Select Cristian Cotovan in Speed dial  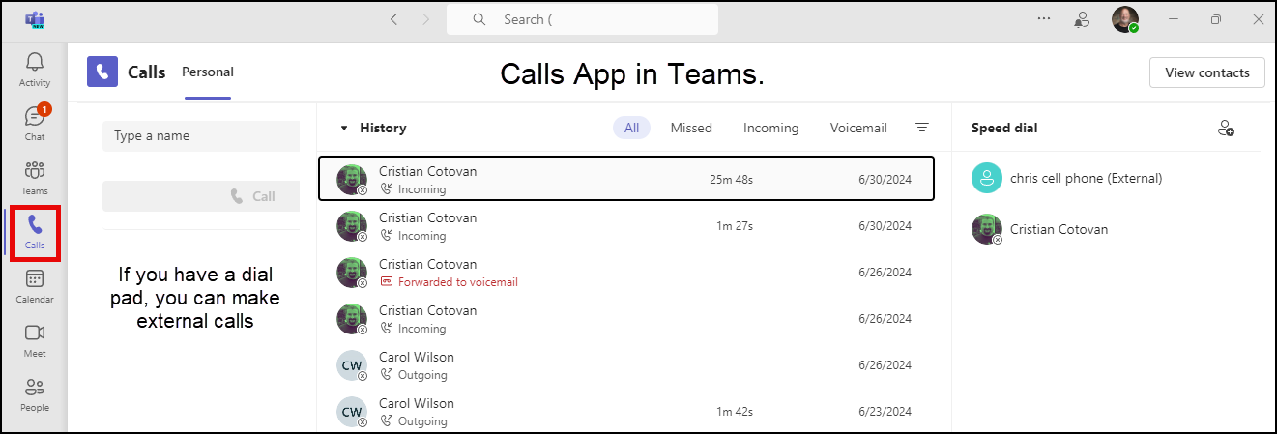point(1106,229)
